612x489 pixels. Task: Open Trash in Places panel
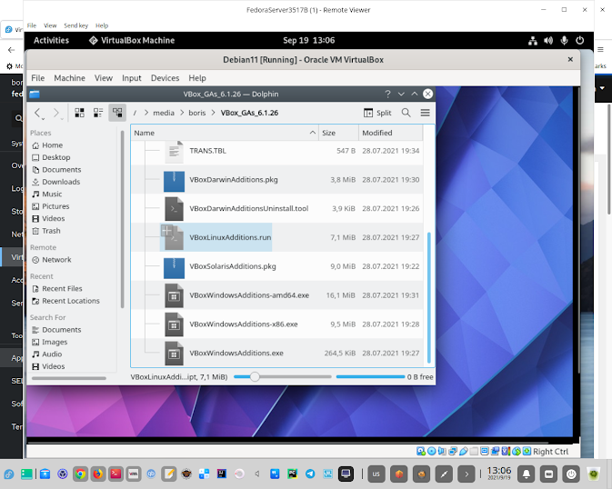[x=46, y=231]
